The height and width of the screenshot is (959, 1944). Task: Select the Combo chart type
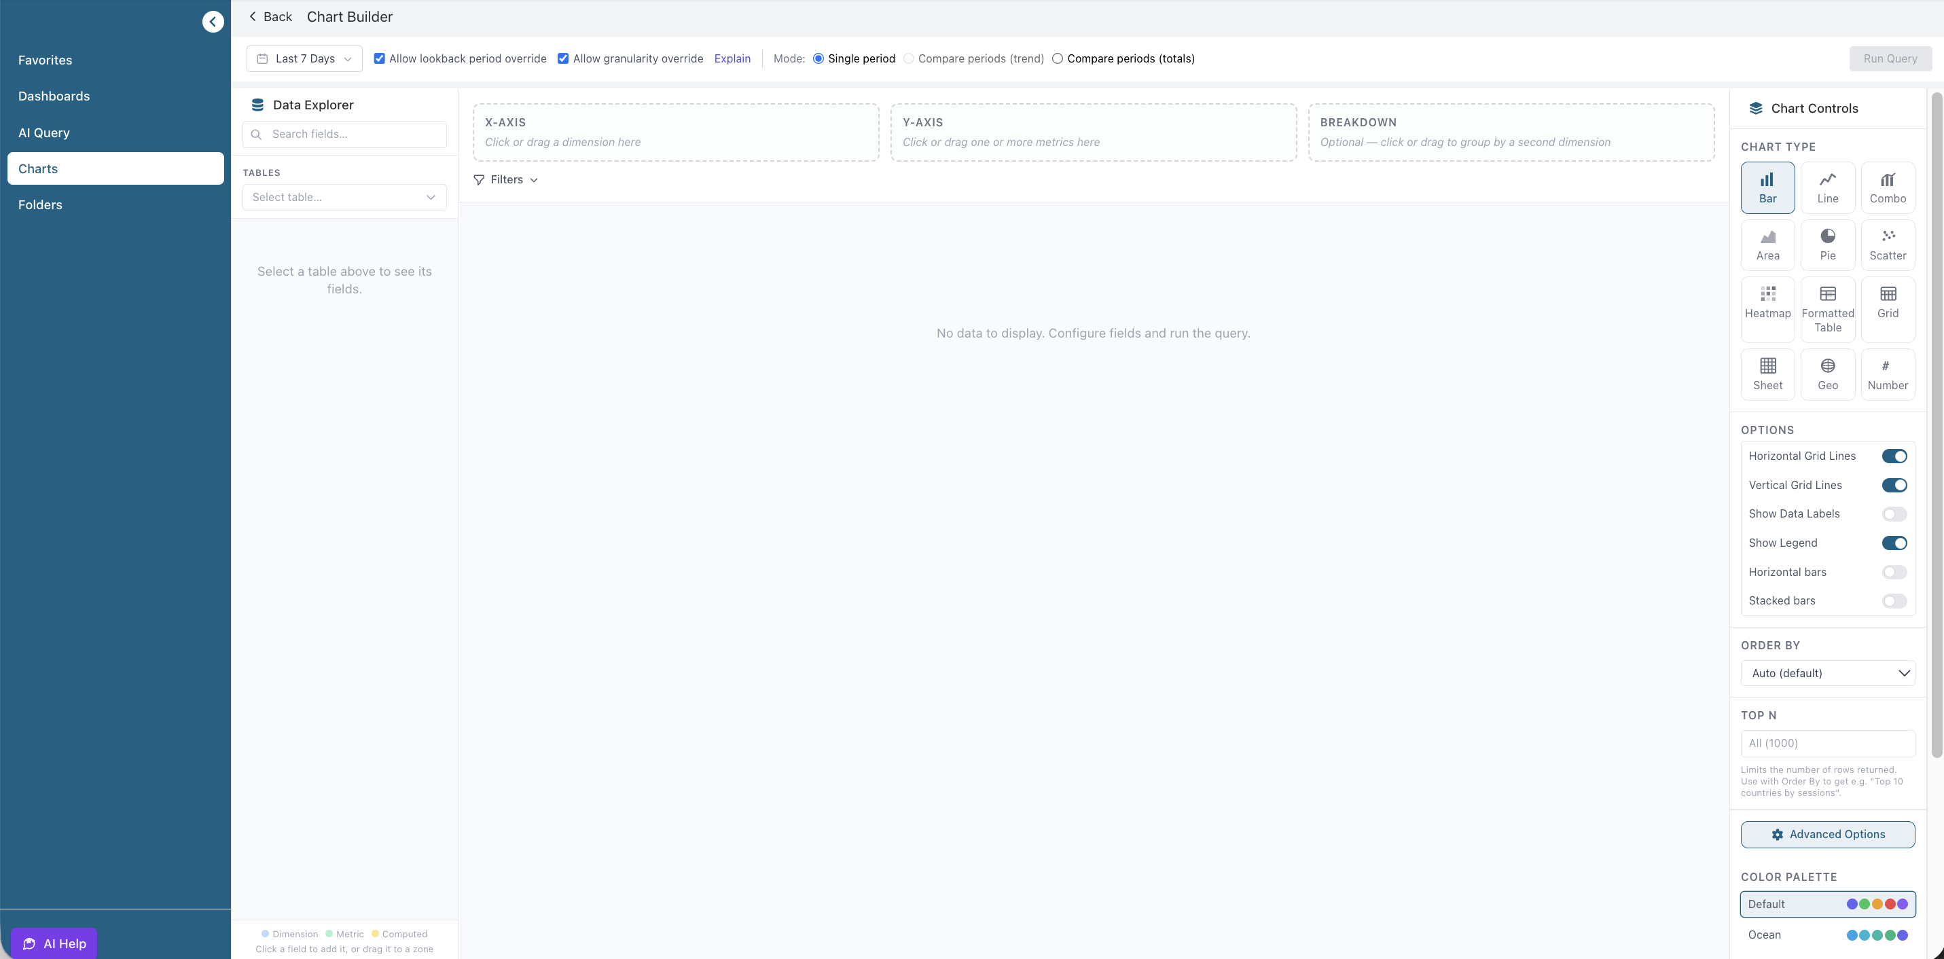(1888, 188)
